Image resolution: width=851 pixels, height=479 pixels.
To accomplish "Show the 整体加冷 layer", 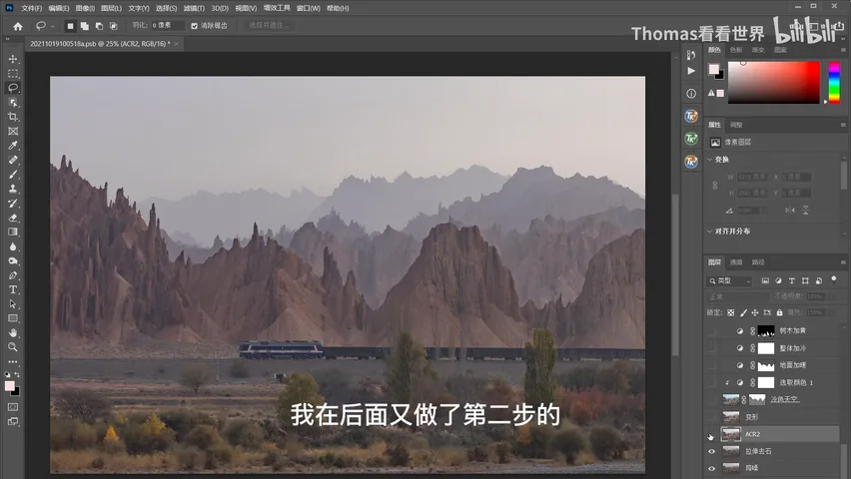I will [711, 348].
